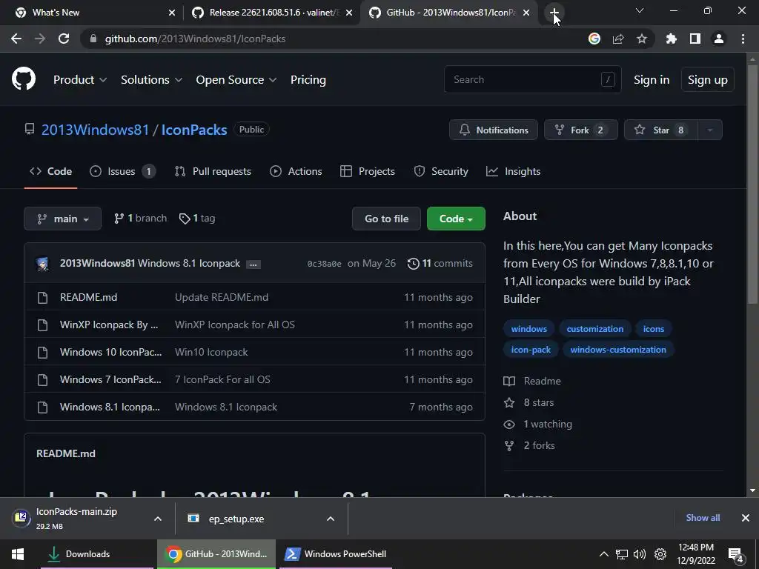The image size is (759, 569).
Task: Open the Windows 10 IconPack file
Action: tap(111, 352)
